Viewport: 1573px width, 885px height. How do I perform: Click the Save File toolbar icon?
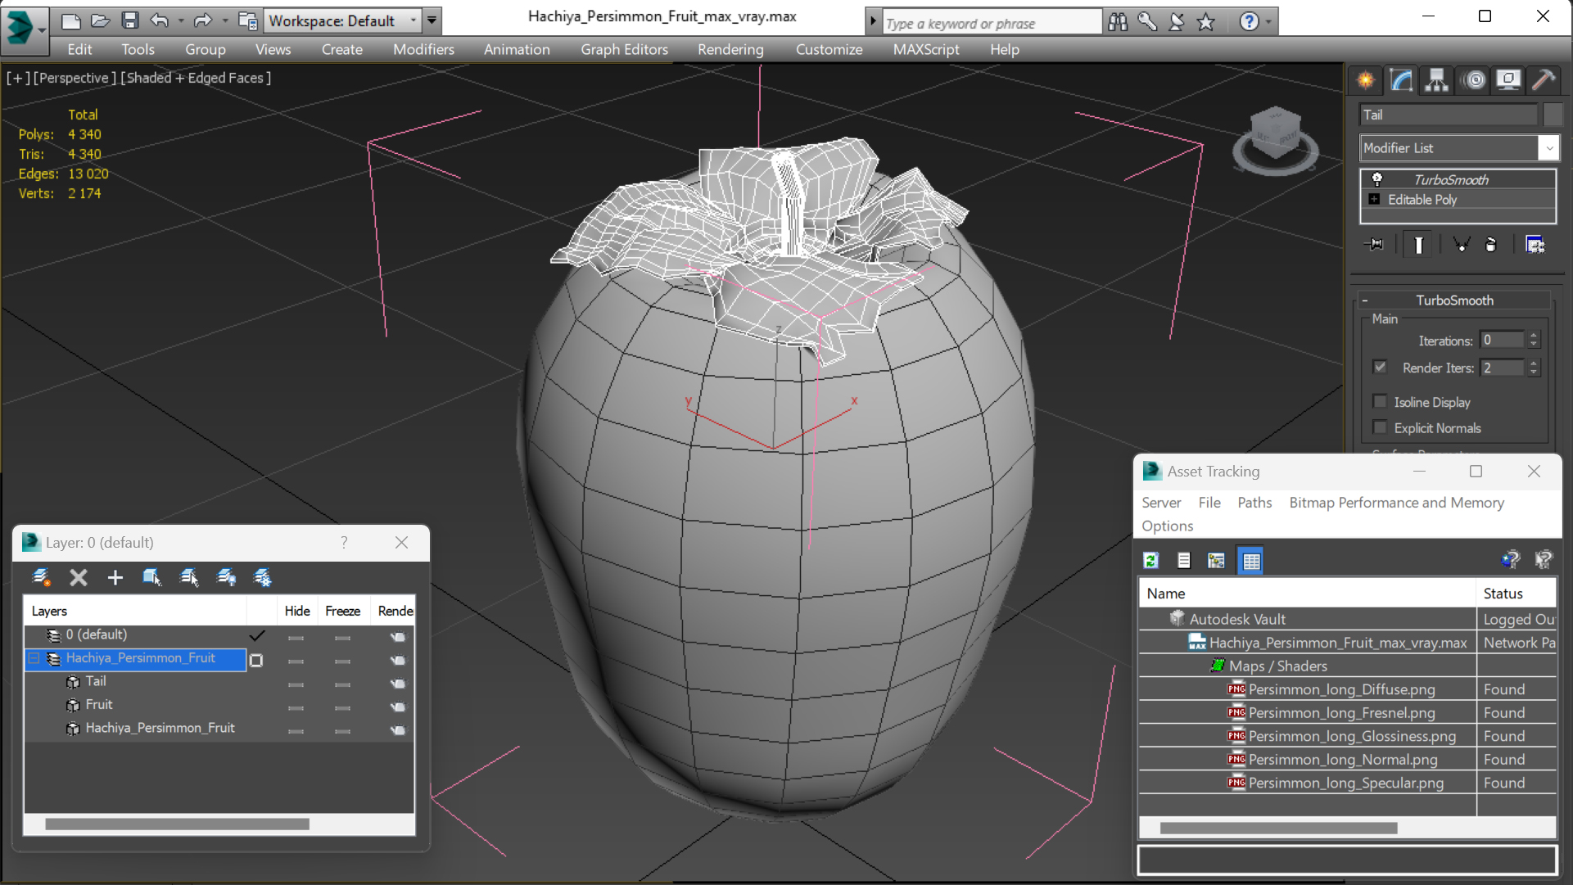(x=129, y=20)
